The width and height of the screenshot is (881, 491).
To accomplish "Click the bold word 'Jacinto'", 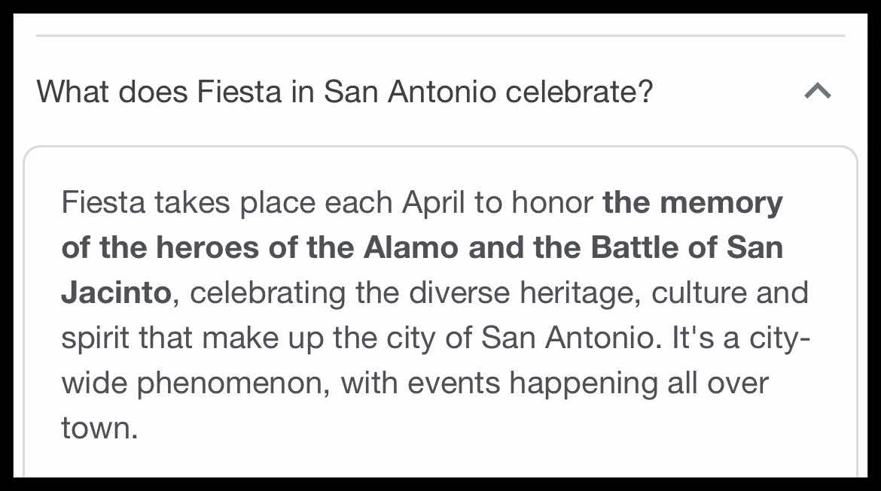I will point(116,292).
